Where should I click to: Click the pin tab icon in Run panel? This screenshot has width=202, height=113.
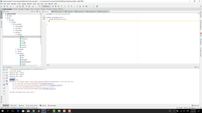[4, 88]
